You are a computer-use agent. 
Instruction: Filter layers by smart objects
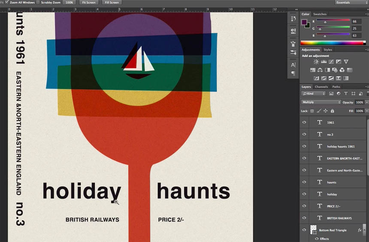coord(361,93)
